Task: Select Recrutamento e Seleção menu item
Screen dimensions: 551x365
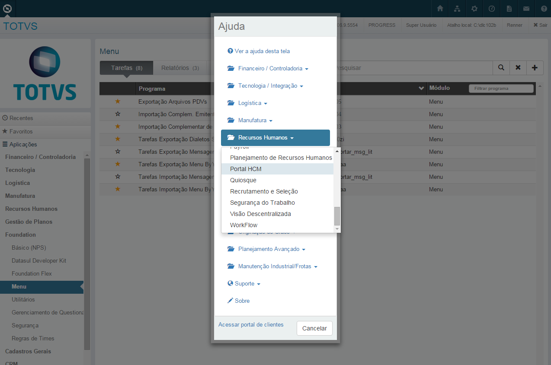Action: pos(277,191)
